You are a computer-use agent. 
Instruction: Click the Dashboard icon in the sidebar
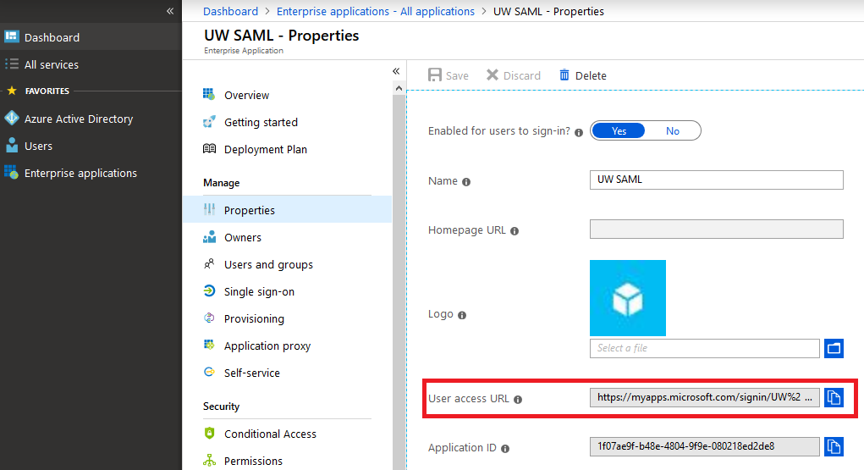coord(12,37)
